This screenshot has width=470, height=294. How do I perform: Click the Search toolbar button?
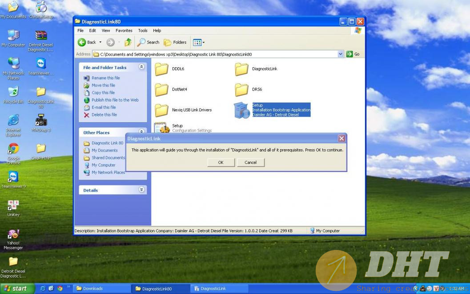pos(148,42)
